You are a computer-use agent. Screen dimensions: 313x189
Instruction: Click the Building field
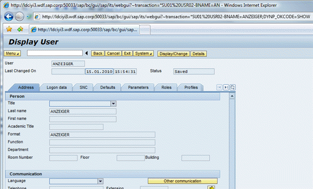tap(195, 158)
